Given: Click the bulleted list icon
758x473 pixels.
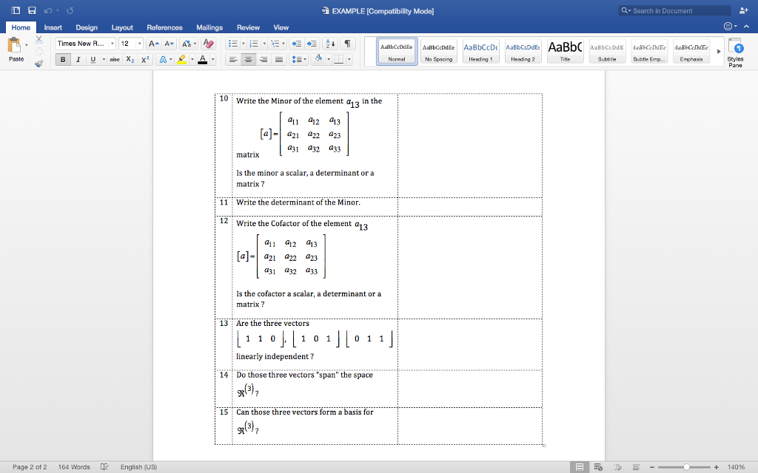Looking at the screenshot, I should (x=233, y=44).
